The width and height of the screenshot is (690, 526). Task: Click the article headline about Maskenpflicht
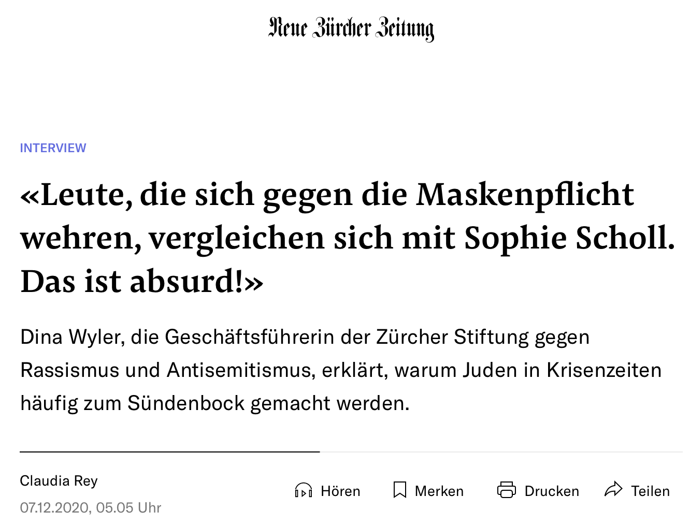pos(348,238)
